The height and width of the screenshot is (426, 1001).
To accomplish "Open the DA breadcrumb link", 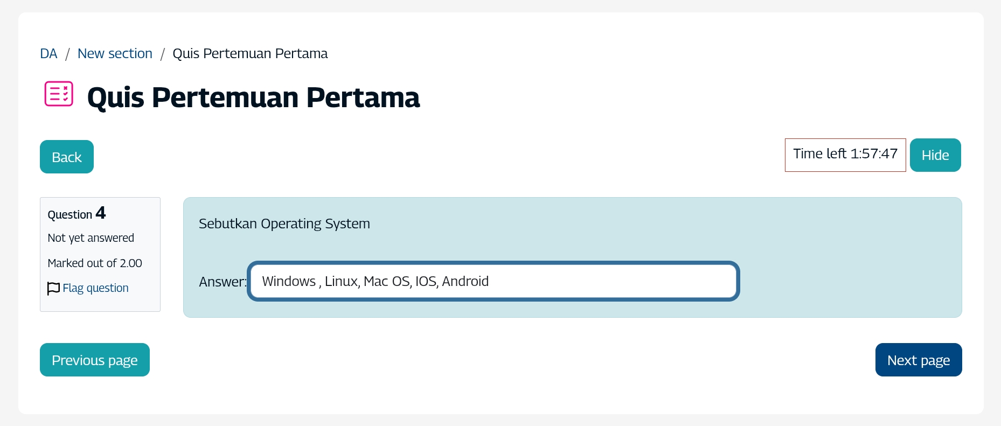I will [x=48, y=54].
